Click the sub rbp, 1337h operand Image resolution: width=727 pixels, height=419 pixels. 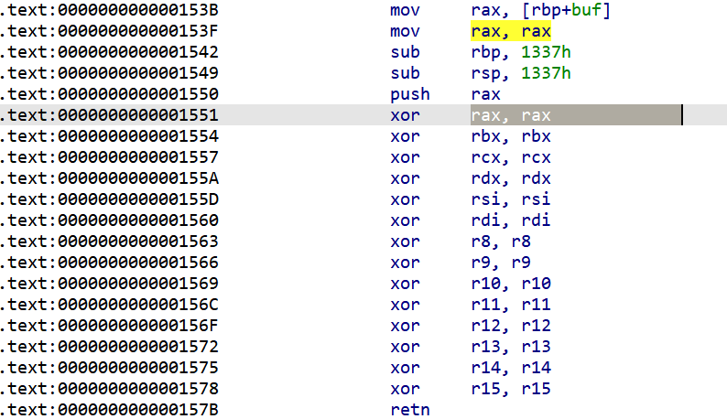pos(521,52)
